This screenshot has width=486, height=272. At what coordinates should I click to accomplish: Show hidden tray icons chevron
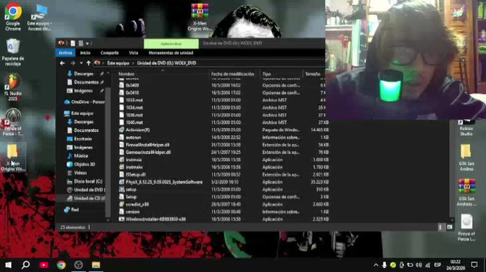(376, 265)
